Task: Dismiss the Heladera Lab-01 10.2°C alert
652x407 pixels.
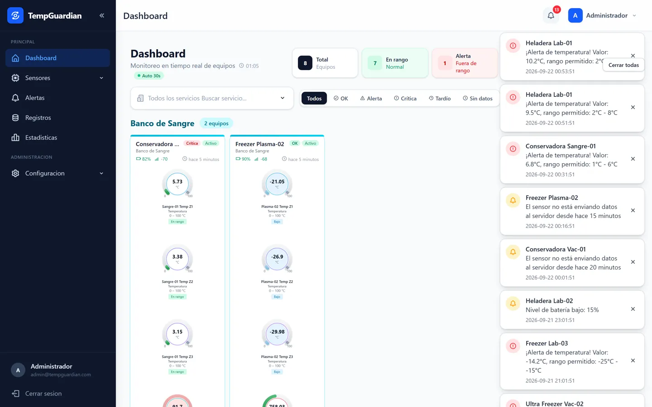Action: click(633, 56)
